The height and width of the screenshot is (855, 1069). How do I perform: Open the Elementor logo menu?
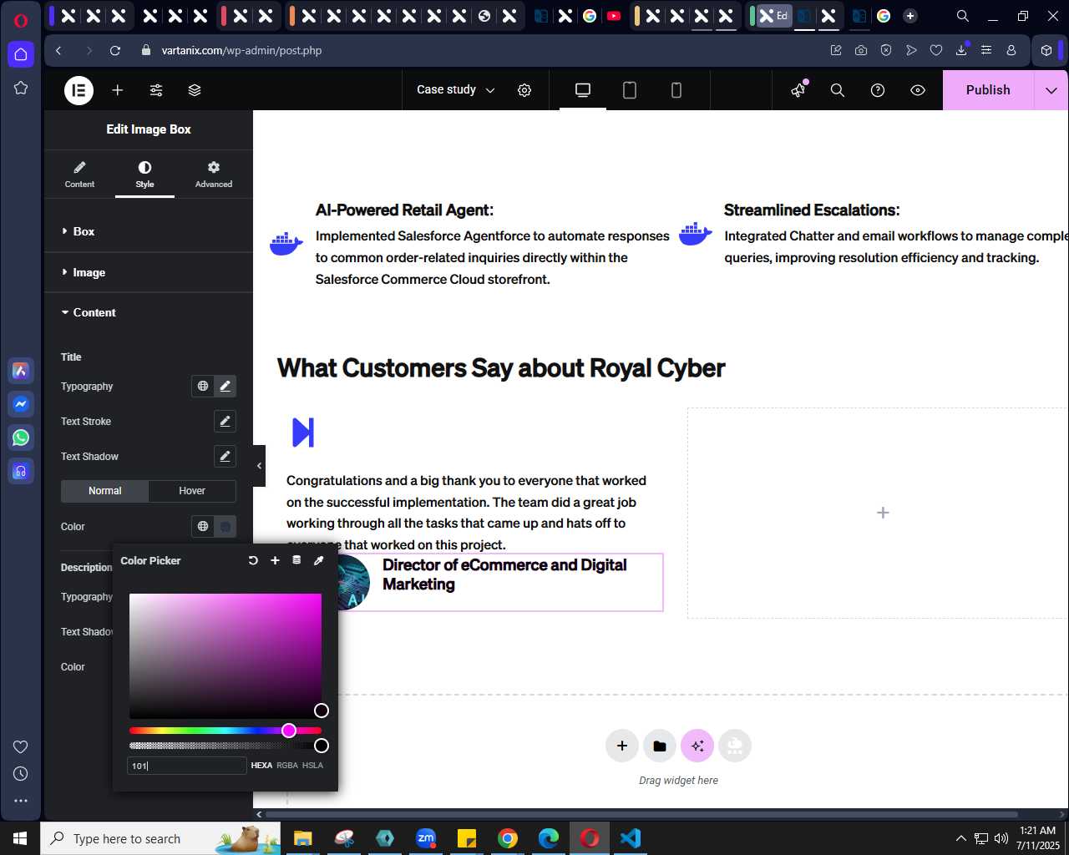coord(79,90)
